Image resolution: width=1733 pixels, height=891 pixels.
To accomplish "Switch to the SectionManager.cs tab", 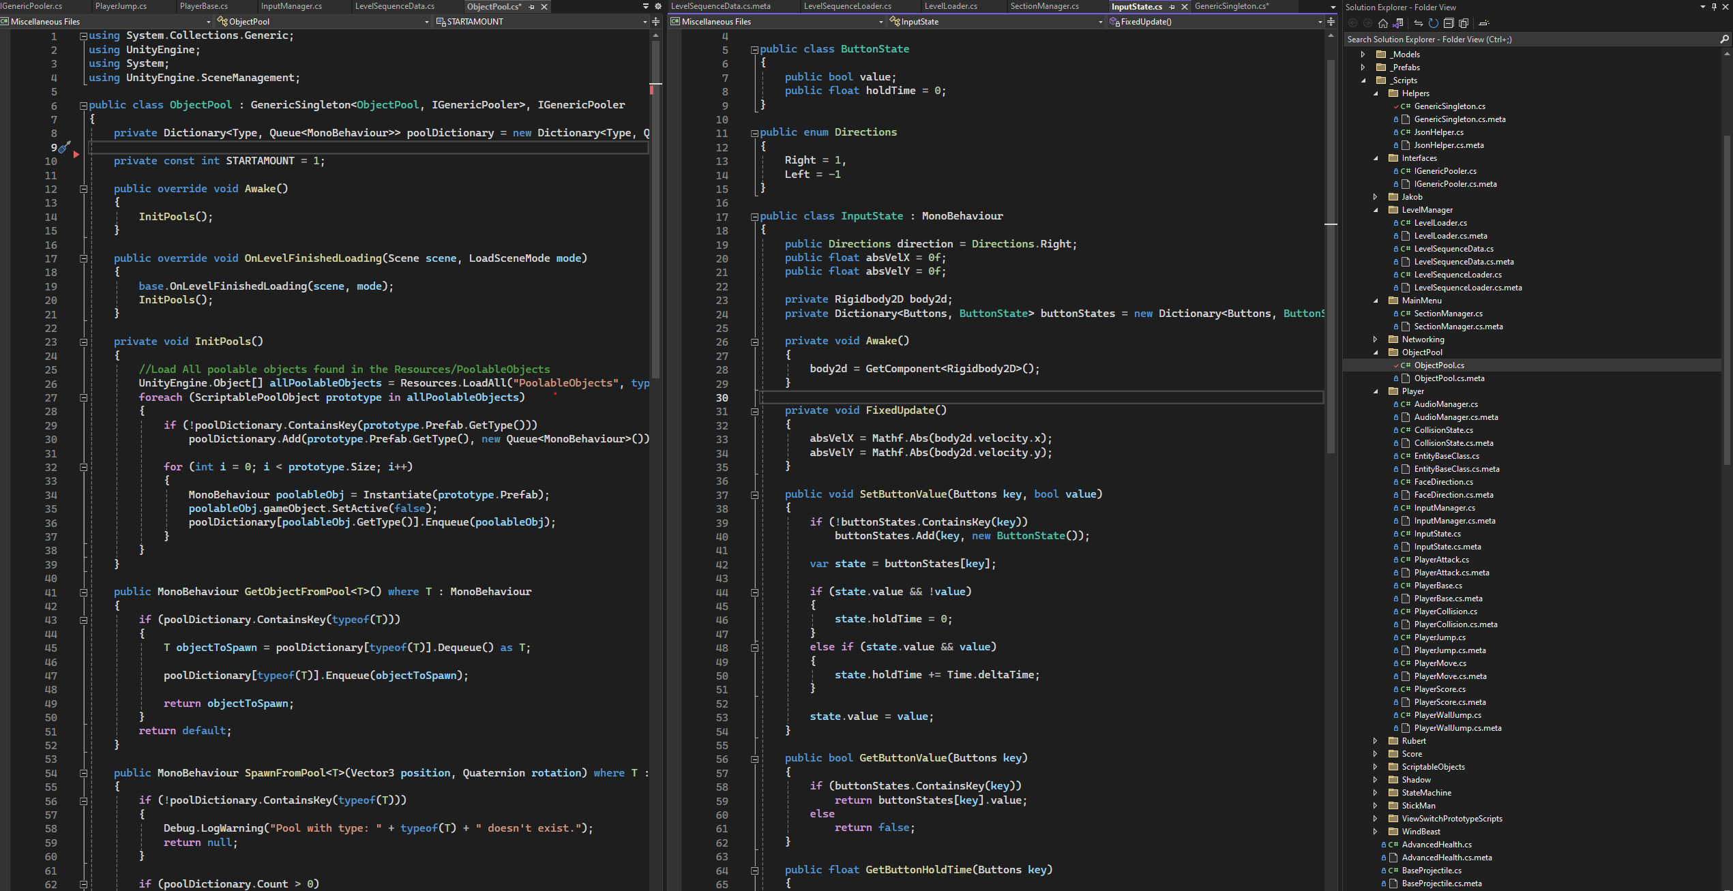I will pos(1044,6).
